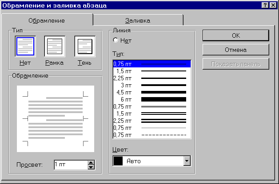279x184 pixels.
Task: Open the Цвет dropdown arrow
Action: point(187,161)
